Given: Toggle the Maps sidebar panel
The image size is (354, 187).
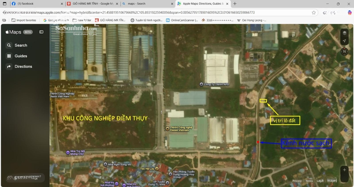Looking at the screenshot, I should pos(41,32).
